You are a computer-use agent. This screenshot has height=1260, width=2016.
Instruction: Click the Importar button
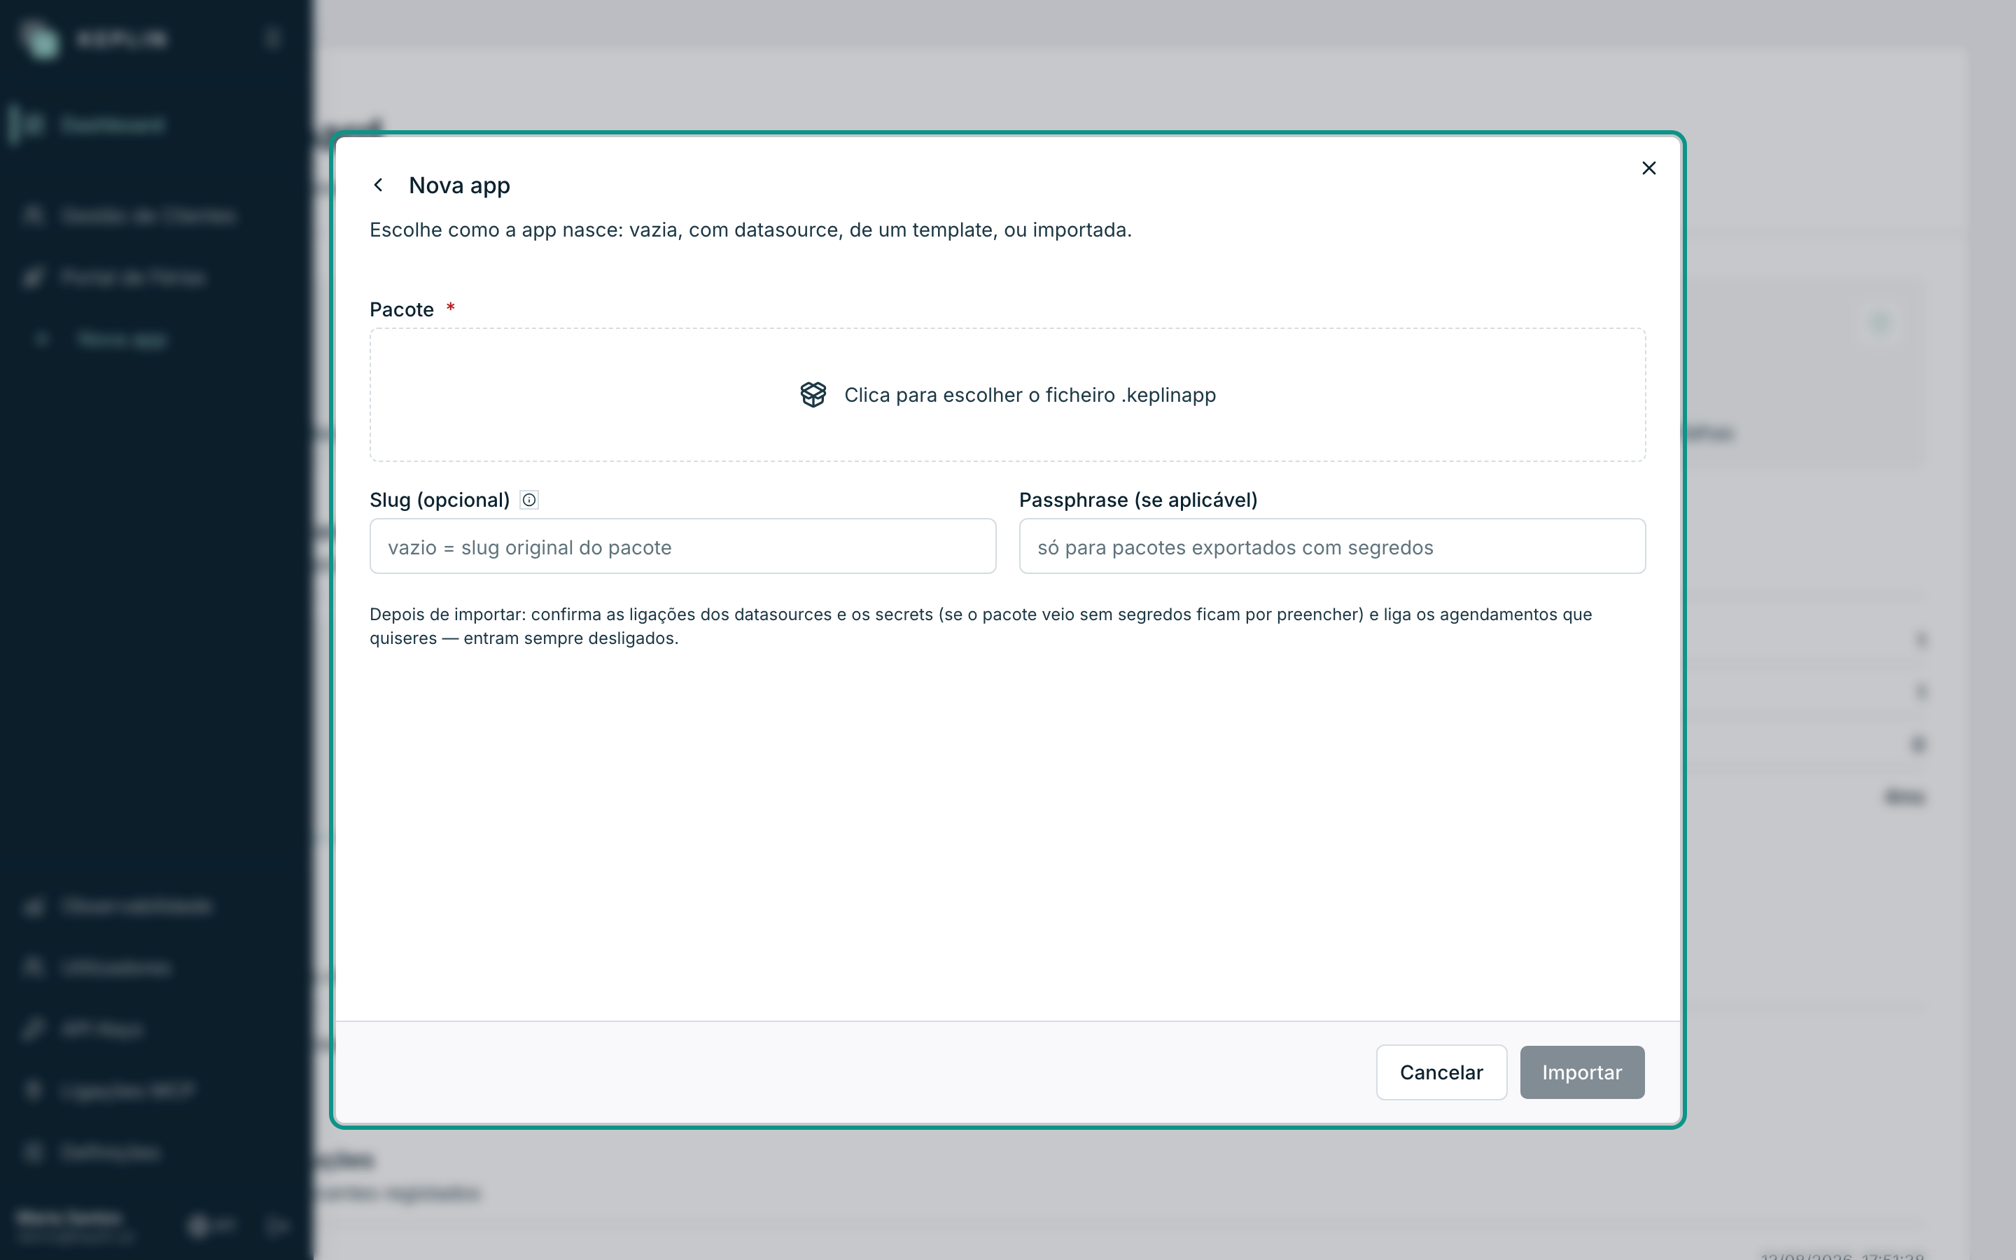point(1582,1072)
